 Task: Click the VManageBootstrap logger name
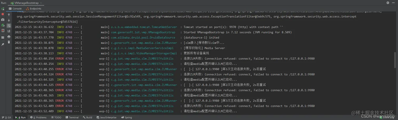(143, 32)
